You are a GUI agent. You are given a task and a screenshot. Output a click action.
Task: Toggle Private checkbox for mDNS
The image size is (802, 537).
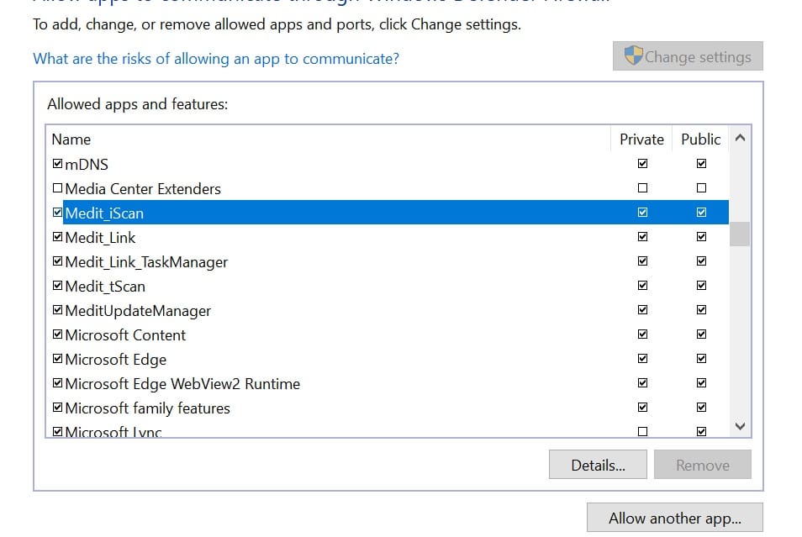click(x=642, y=164)
